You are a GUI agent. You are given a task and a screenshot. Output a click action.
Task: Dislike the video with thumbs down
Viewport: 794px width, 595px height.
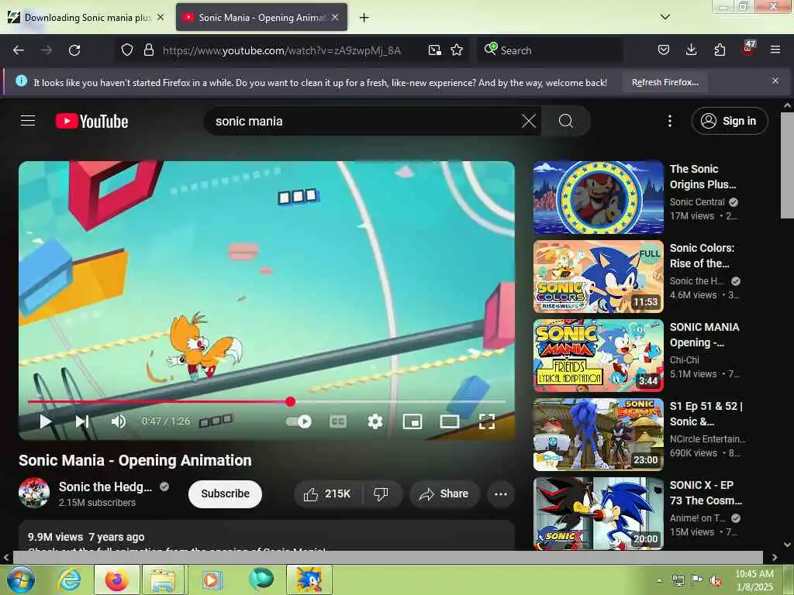(x=381, y=494)
